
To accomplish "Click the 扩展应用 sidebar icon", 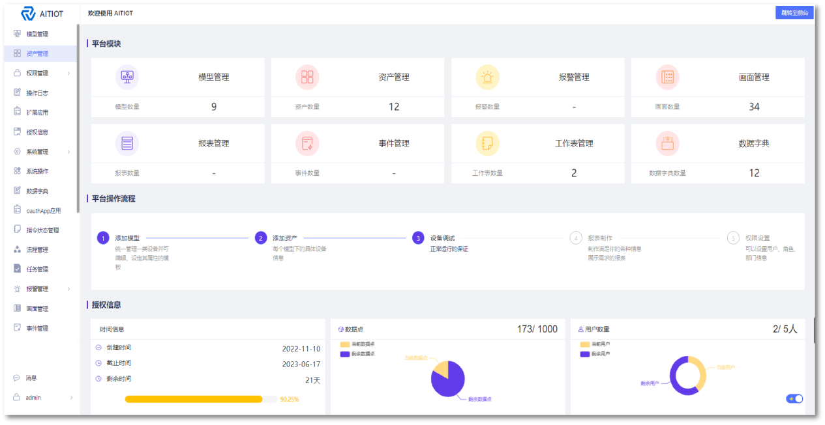I will [x=18, y=112].
